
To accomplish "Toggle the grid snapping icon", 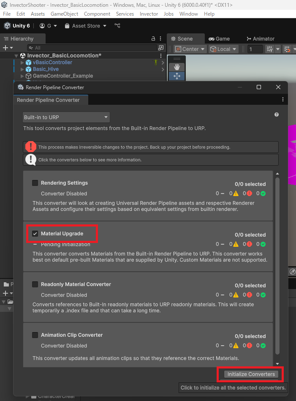I will click(x=287, y=49).
